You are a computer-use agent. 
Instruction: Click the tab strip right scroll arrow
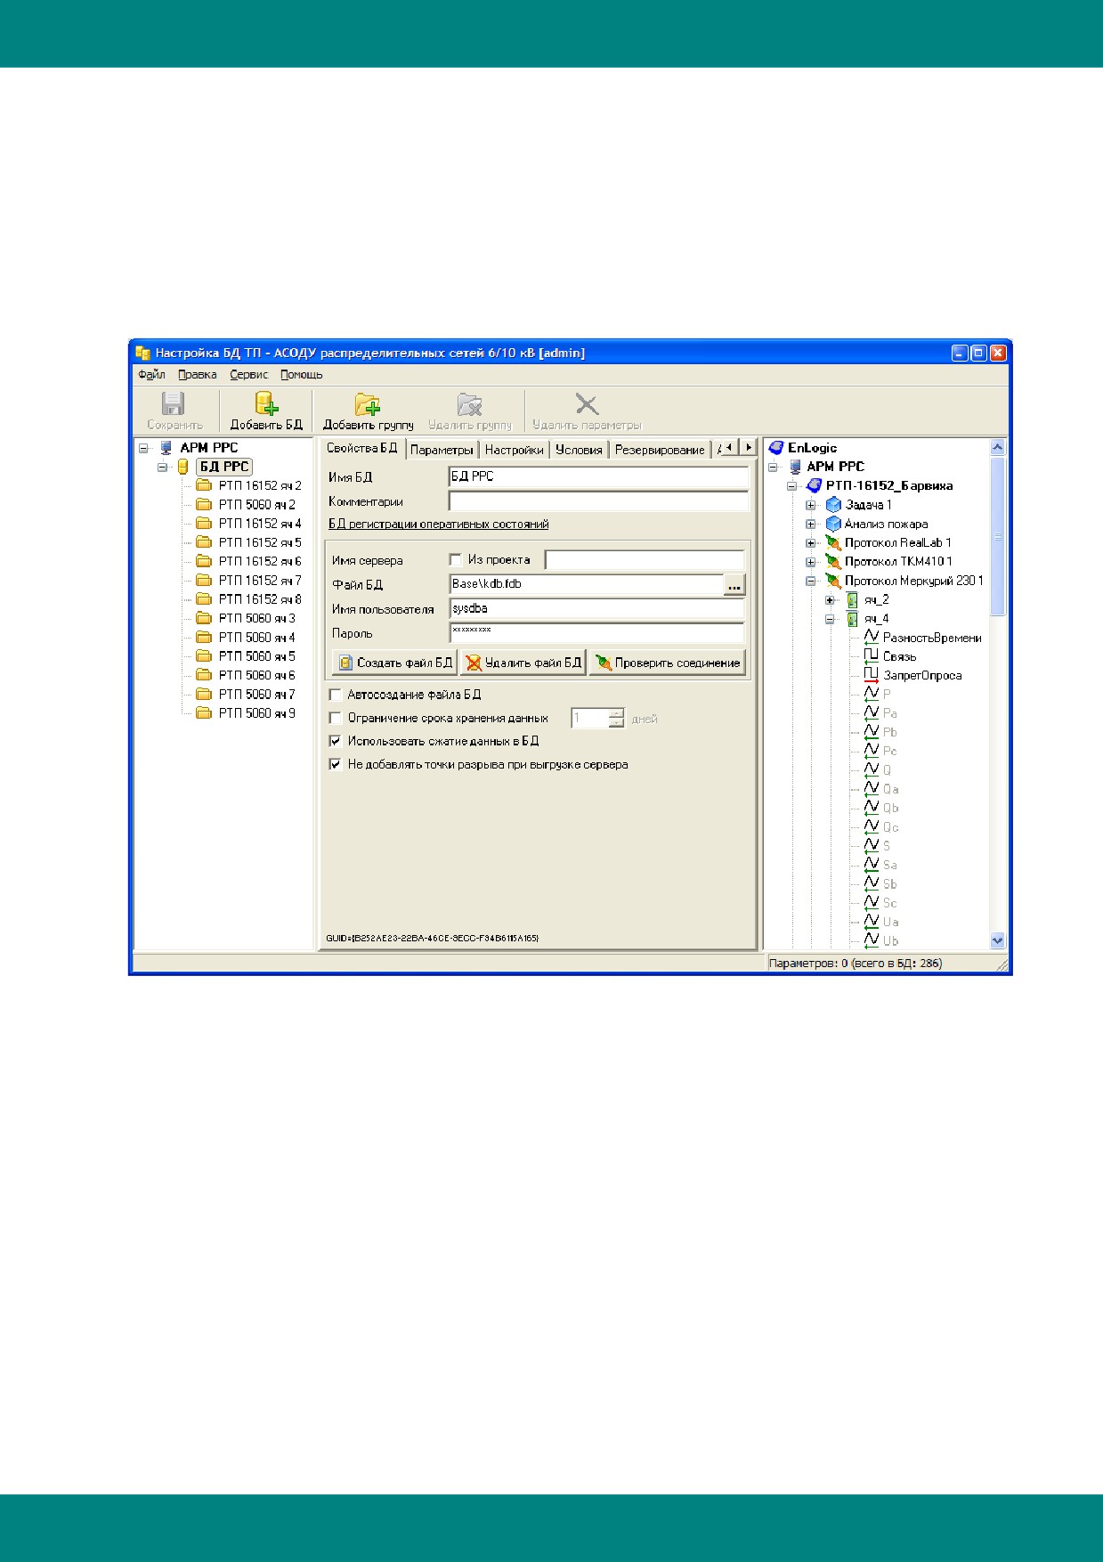[749, 447]
